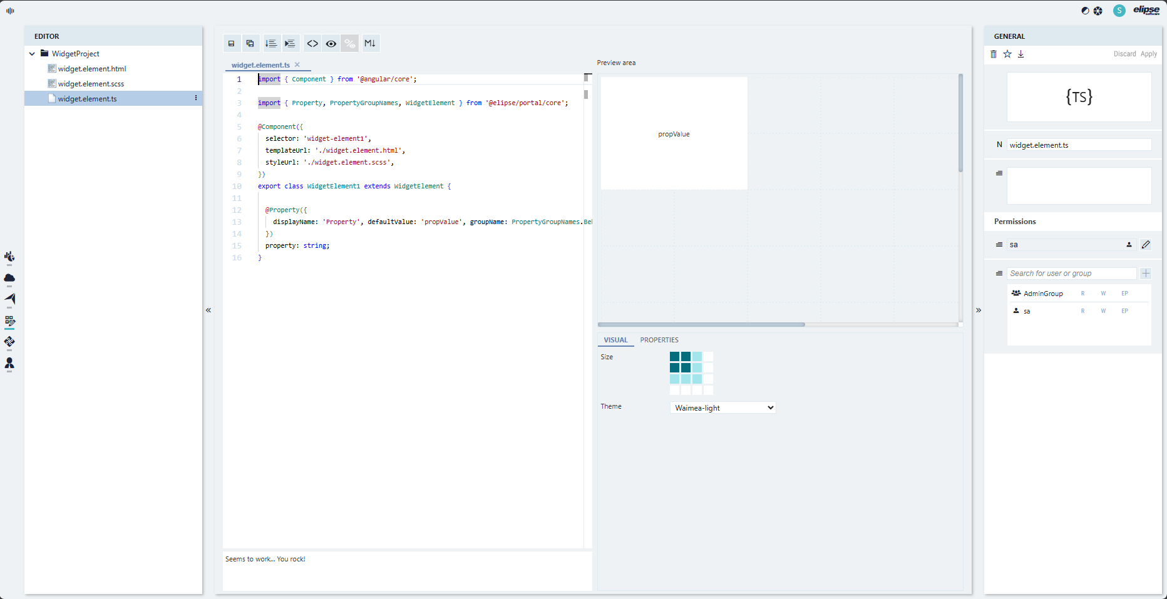Mark as favorite with the star icon

1007,54
